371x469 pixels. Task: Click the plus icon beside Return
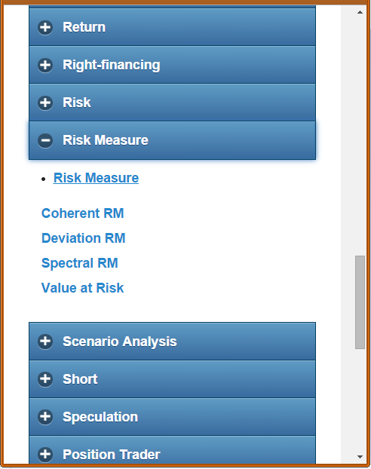(45, 27)
